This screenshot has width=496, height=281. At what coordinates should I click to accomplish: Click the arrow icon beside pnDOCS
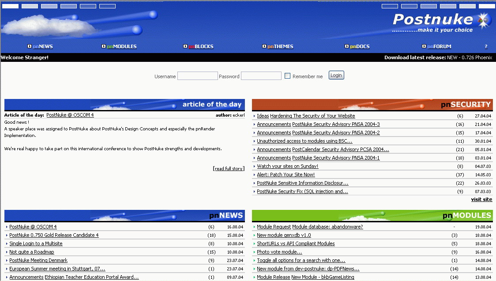click(347, 46)
